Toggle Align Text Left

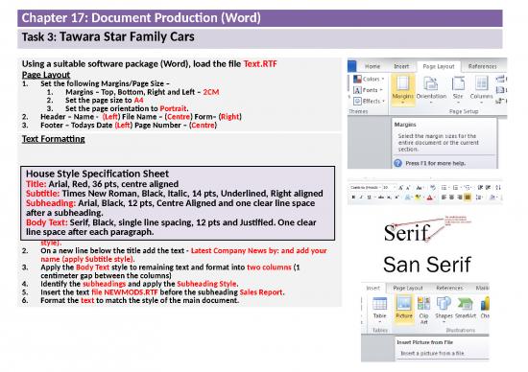pyautogui.click(x=444, y=198)
